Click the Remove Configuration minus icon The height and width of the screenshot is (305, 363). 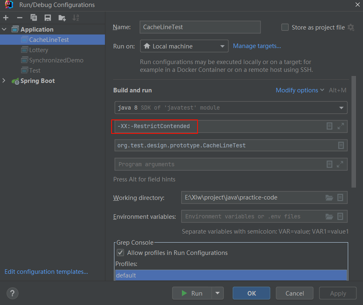click(20, 18)
